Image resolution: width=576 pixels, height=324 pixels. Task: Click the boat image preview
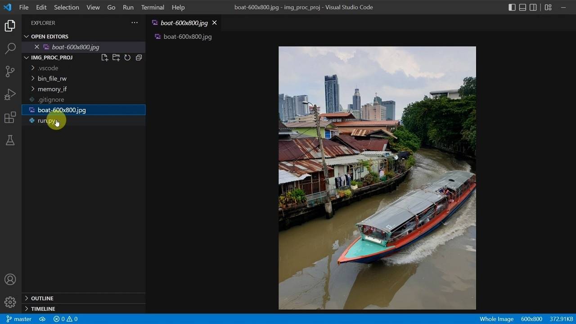377,178
